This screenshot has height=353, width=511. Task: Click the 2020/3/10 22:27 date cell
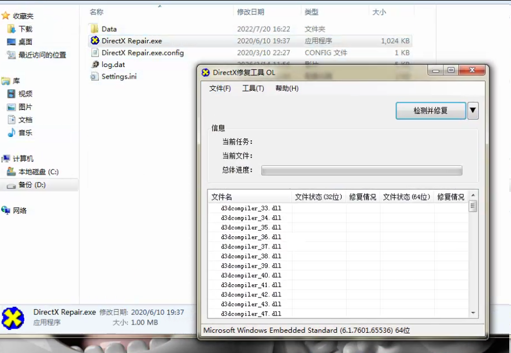pos(264,53)
